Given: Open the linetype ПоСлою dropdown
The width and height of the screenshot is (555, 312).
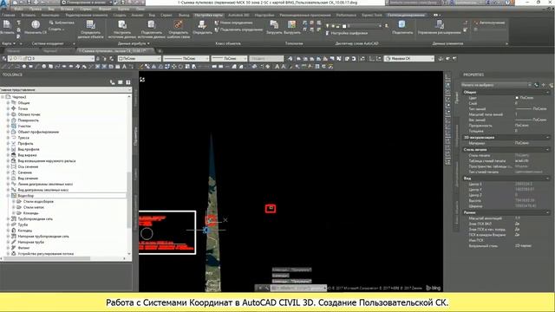Looking at the screenshot, I should (186, 58).
